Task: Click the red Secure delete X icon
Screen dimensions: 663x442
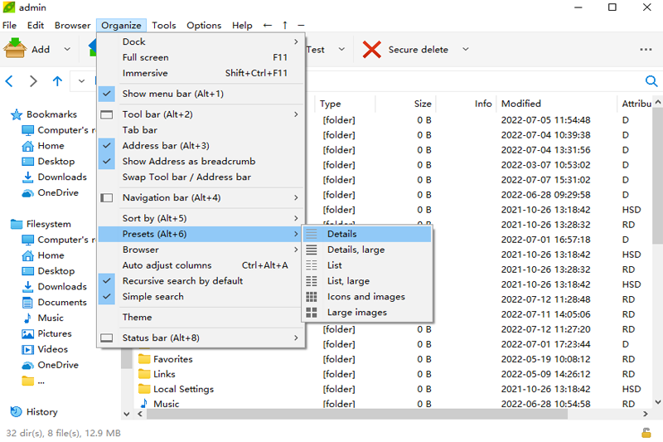Action: point(372,49)
